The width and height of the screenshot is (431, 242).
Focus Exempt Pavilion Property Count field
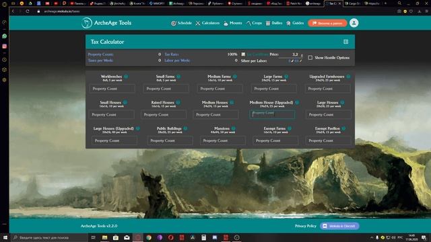328,140
